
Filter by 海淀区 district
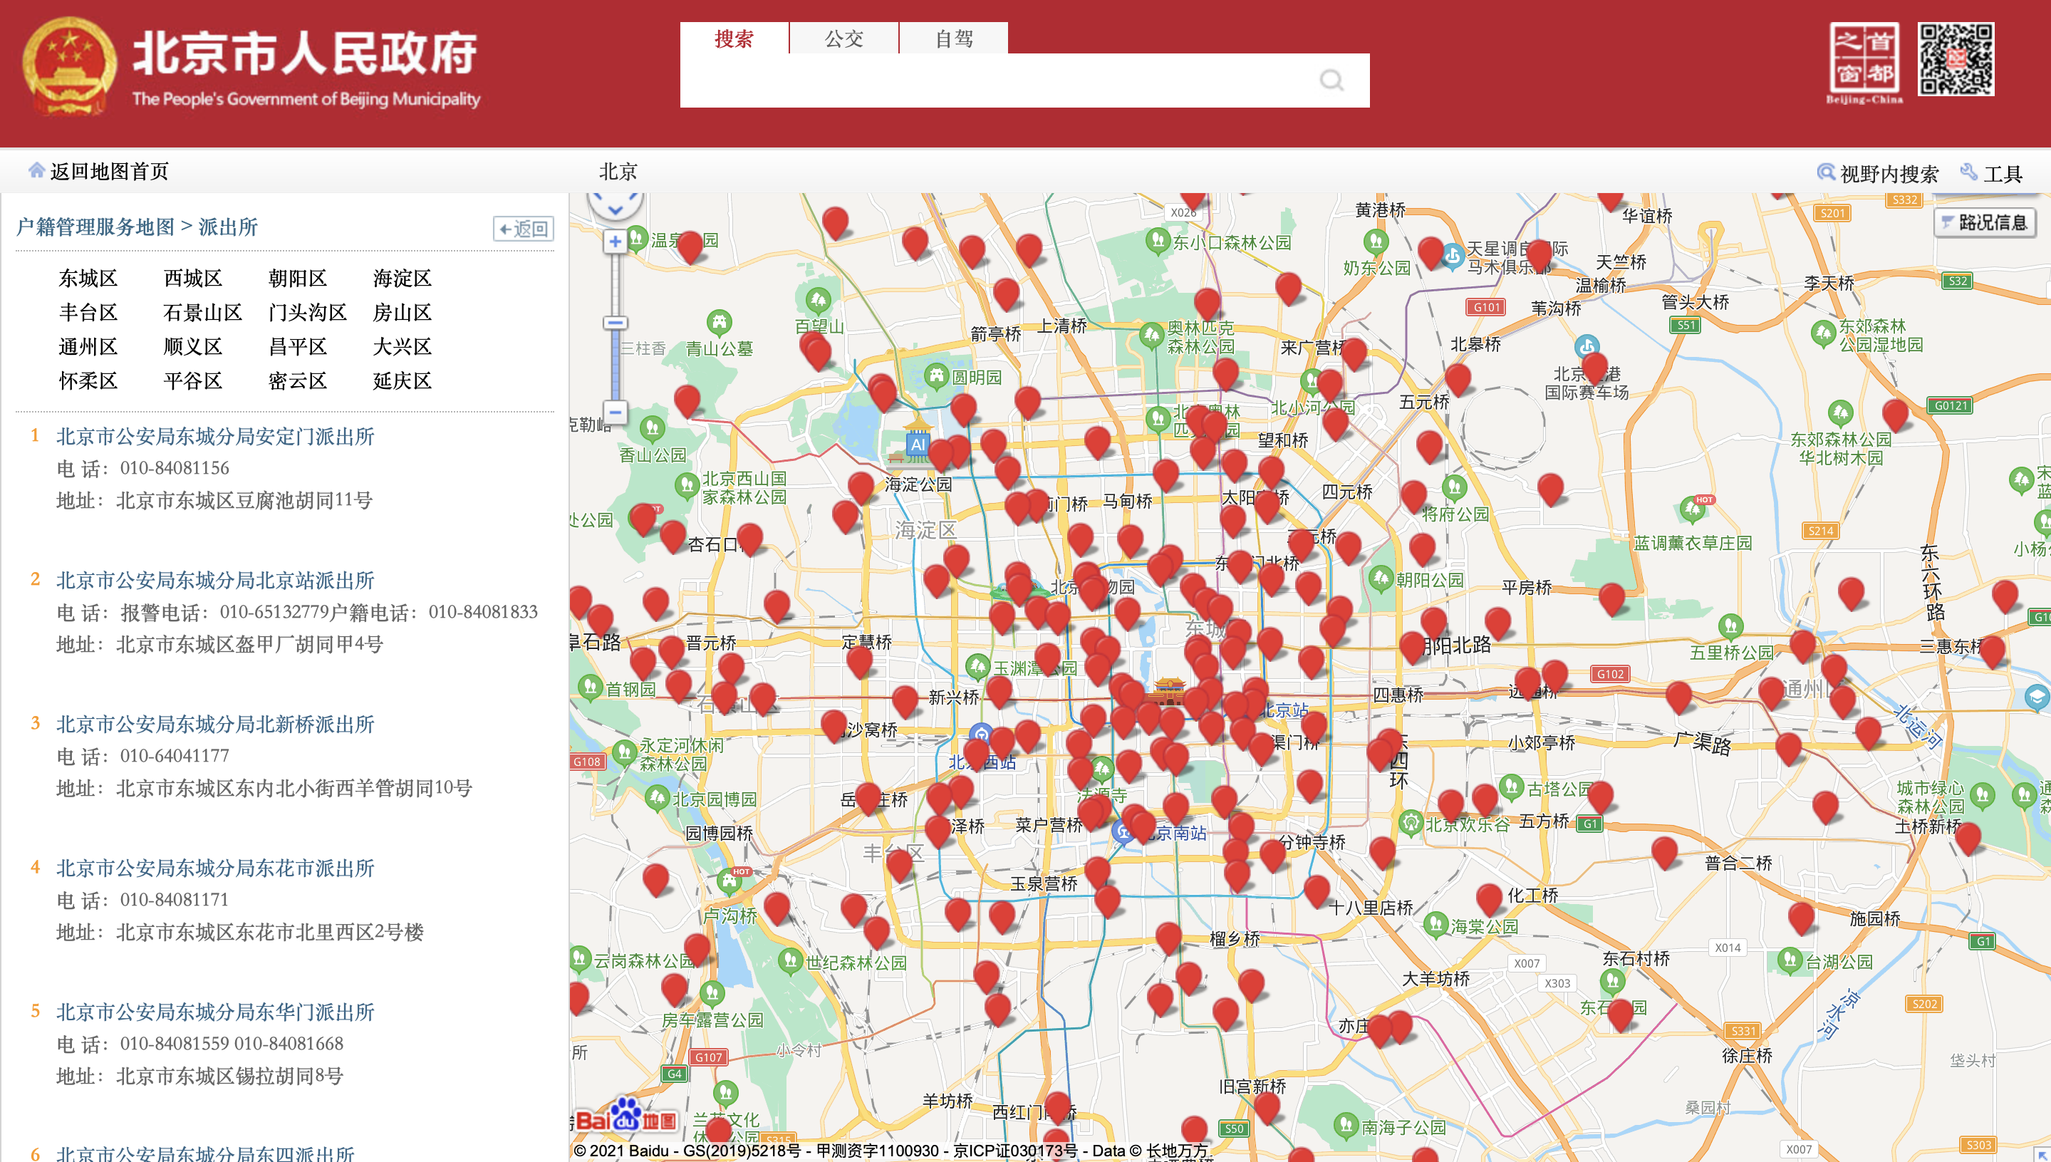pyautogui.click(x=403, y=278)
